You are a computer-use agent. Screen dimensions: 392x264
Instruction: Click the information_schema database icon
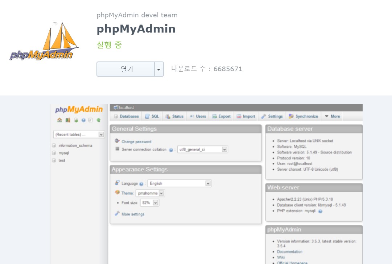coord(54,145)
